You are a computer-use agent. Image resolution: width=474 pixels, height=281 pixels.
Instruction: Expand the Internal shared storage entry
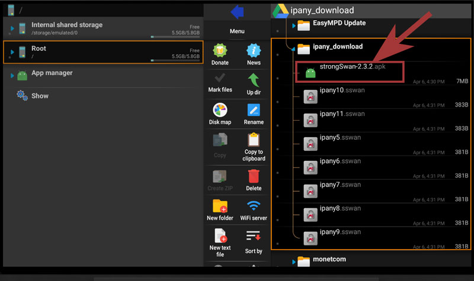pos(12,28)
